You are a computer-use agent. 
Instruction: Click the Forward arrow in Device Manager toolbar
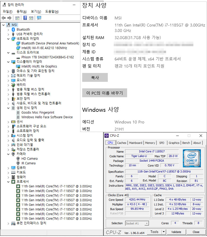[9, 18]
